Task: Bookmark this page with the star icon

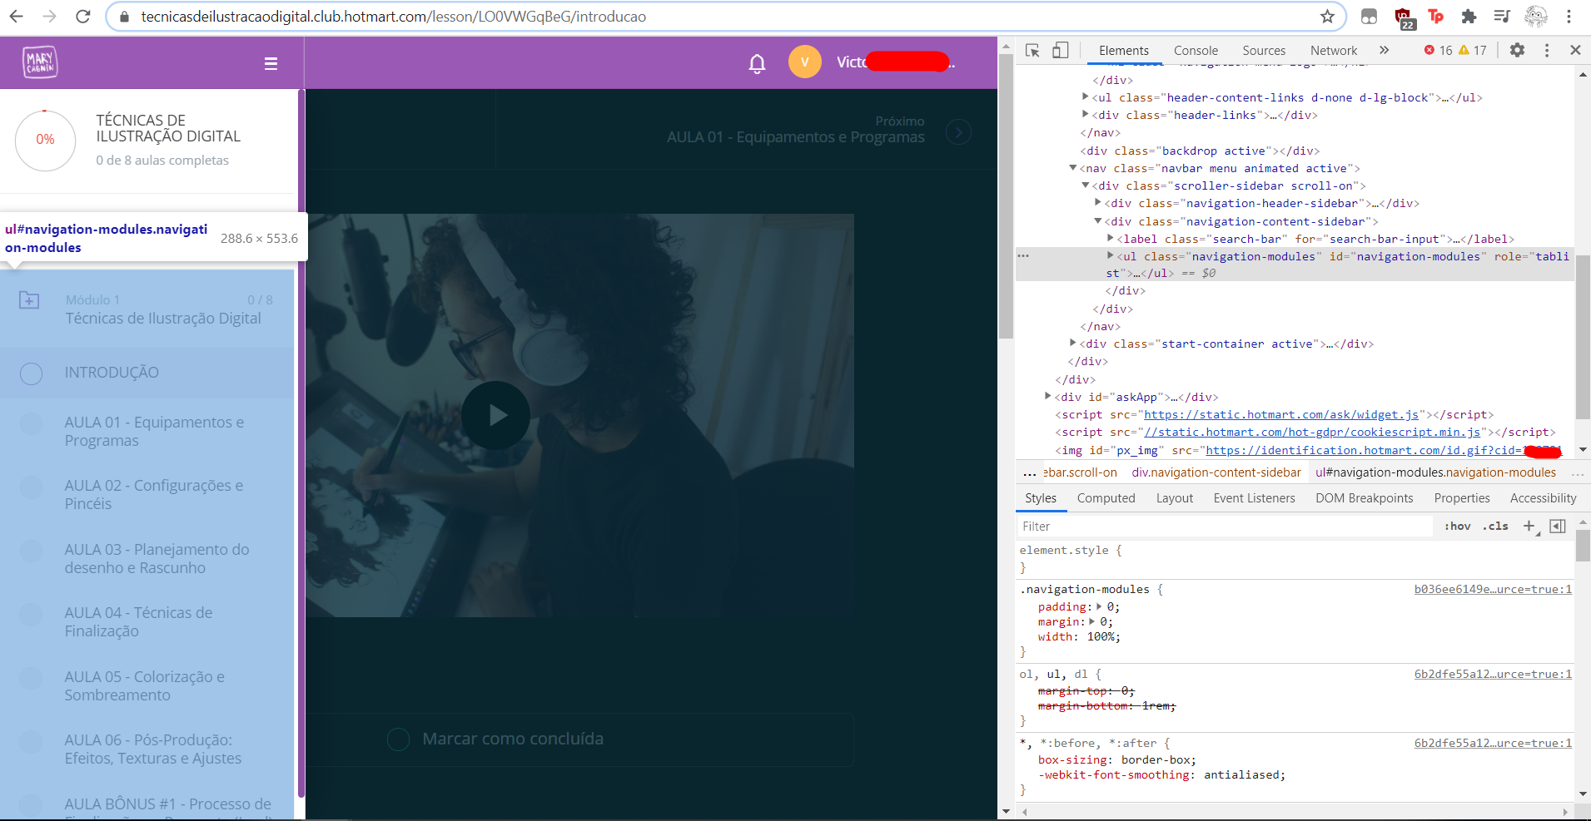Action: click(1327, 17)
